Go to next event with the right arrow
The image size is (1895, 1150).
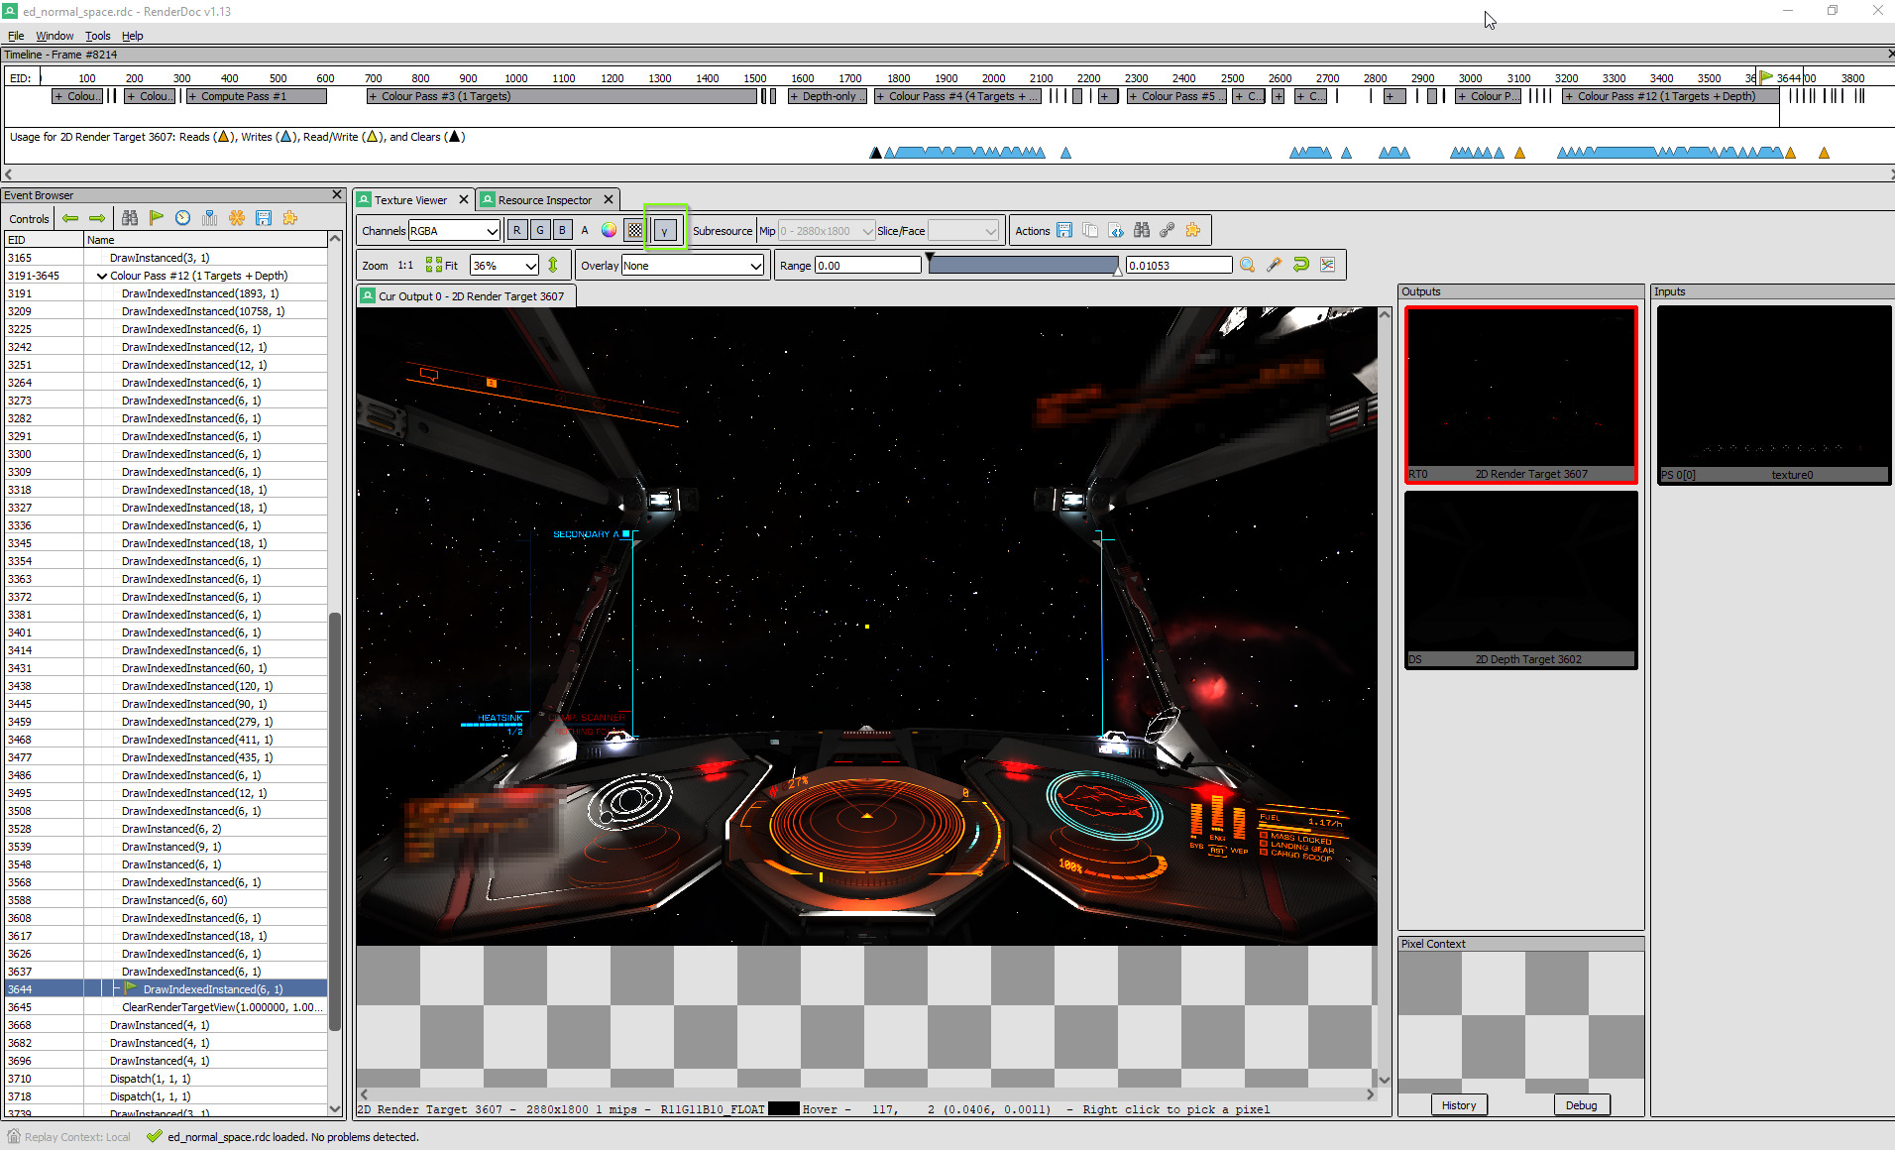click(97, 218)
